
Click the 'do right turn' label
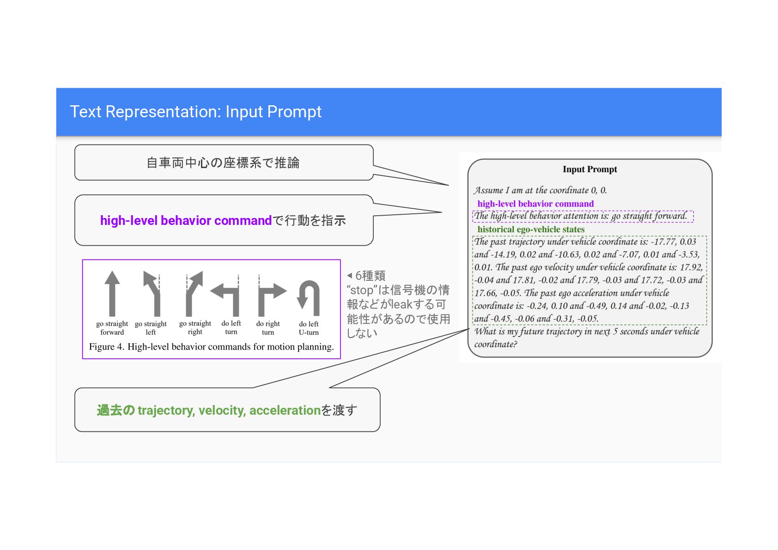point(268,328)
